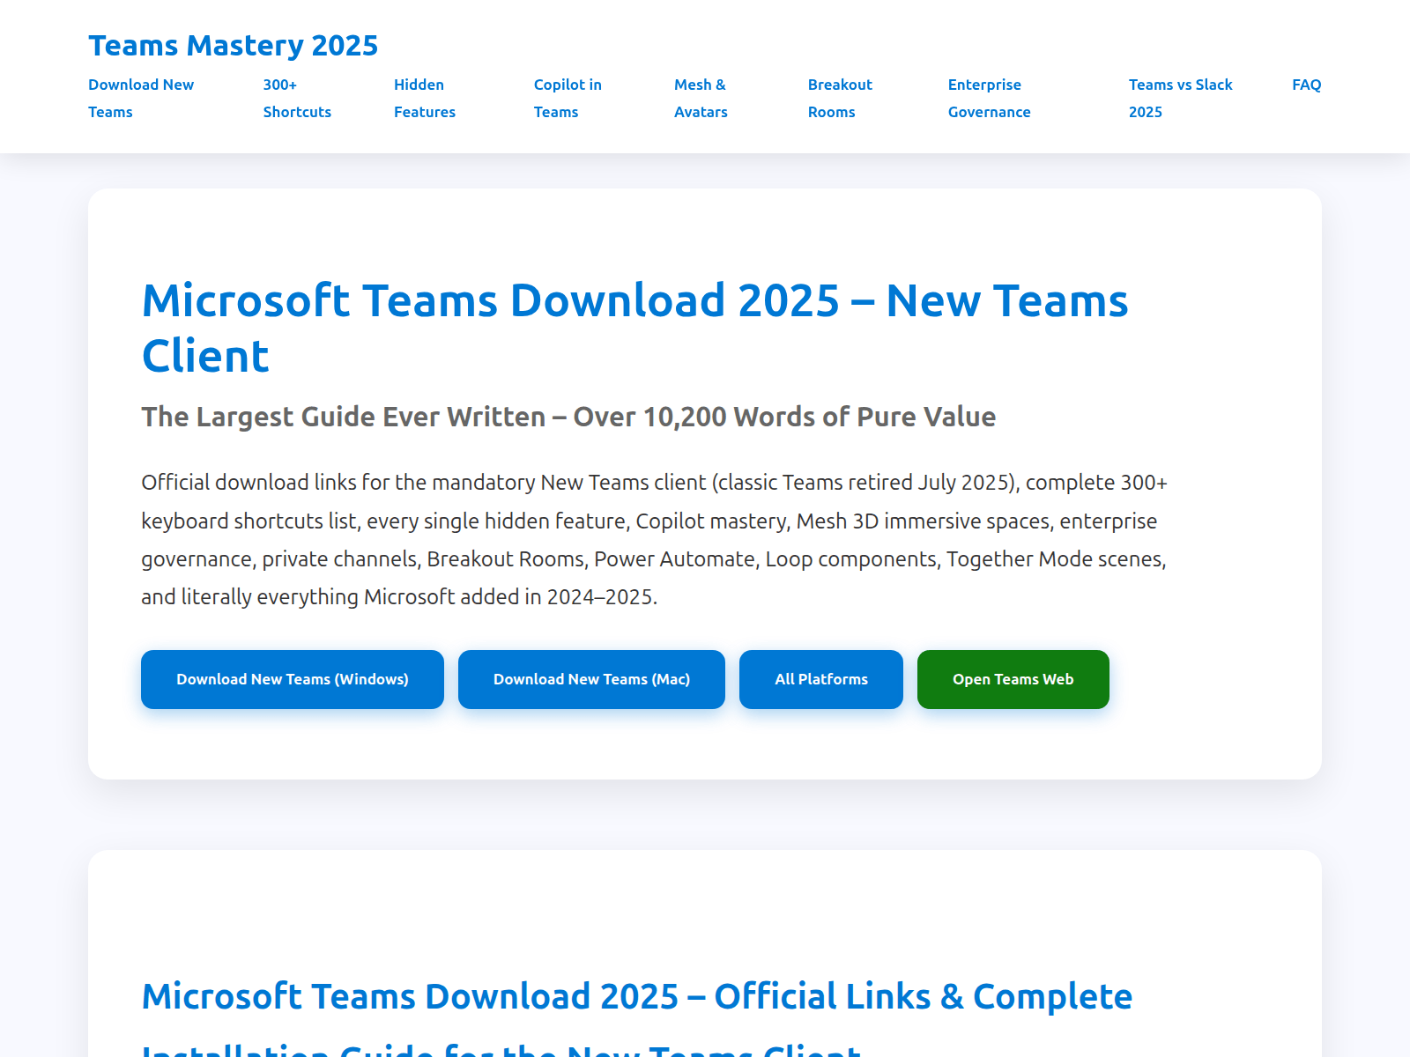
Task: Click Download New Teams (Mac) button
Action: 590,679
